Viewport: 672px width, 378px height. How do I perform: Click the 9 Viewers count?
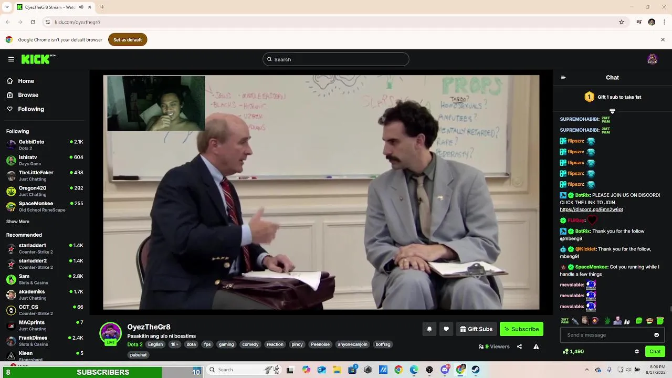click(x=494, y=346)
